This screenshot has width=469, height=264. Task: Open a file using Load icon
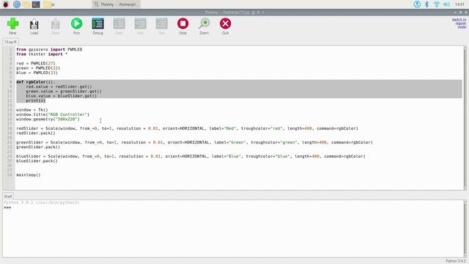(x=34, y=26)
